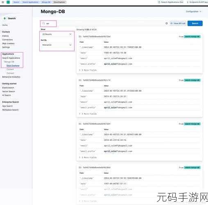This screenshot has width=208, height=205.
Task: Click the green Elastic logo icon
Action: pos(8,2)
